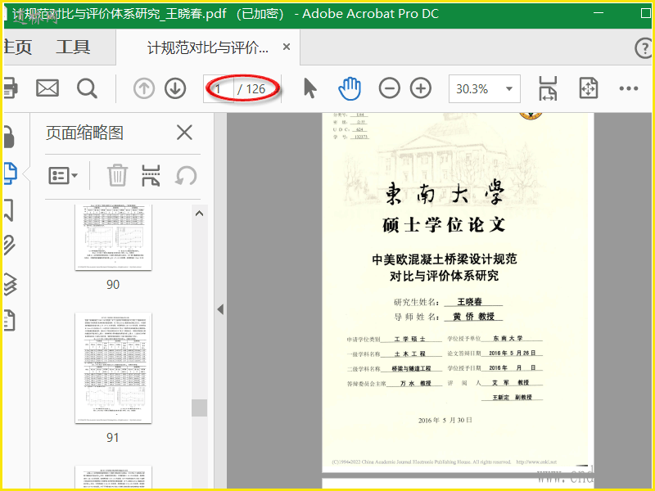The width and height of the screenshot is (655, 491).
Task: Select page 90 thumbnail
Action: [x=113, y=237]
